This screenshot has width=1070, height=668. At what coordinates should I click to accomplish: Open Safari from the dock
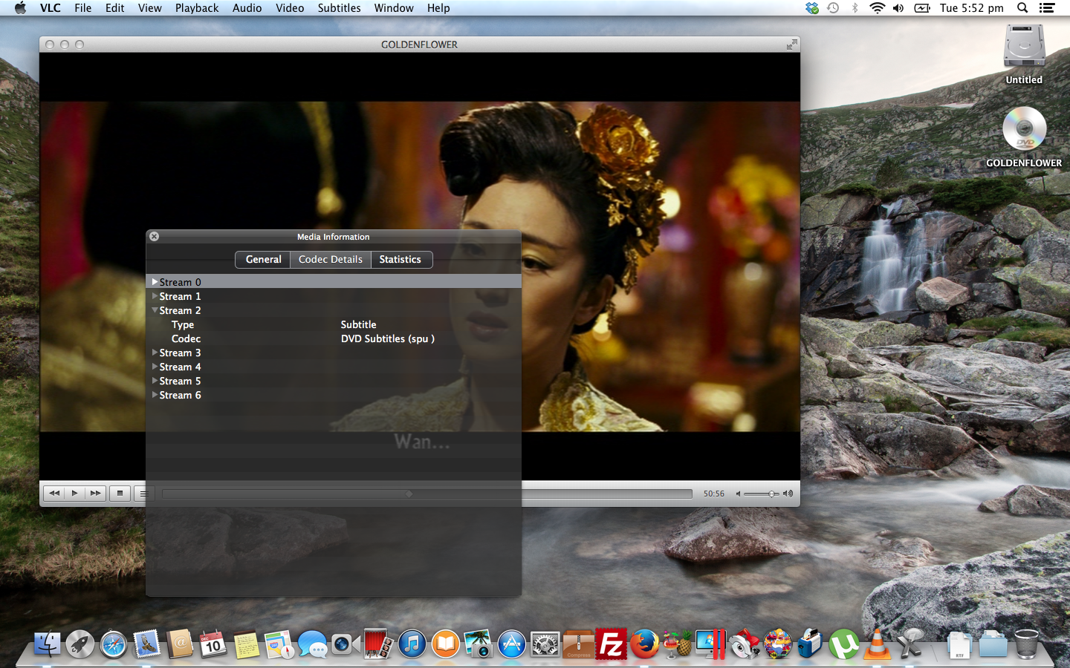click(x=113, y=644)
